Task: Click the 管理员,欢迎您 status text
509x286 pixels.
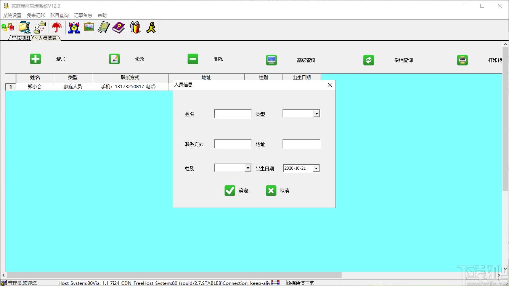Action: (x=22, y=283)
